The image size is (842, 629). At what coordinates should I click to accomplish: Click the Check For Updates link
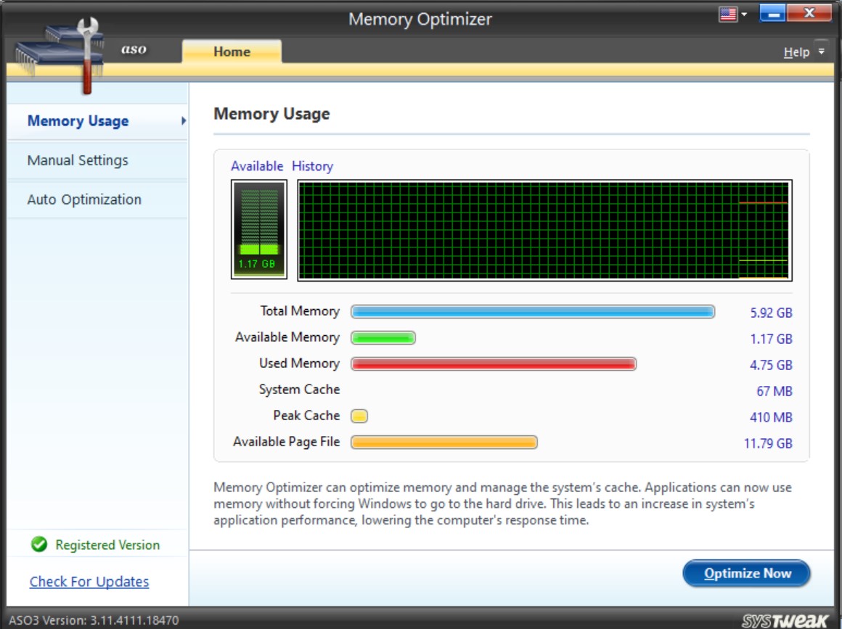[88, 581]
